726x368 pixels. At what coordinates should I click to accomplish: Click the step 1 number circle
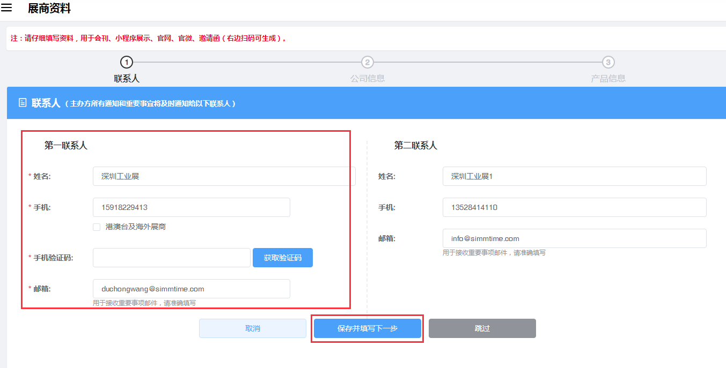click(127, 62)
